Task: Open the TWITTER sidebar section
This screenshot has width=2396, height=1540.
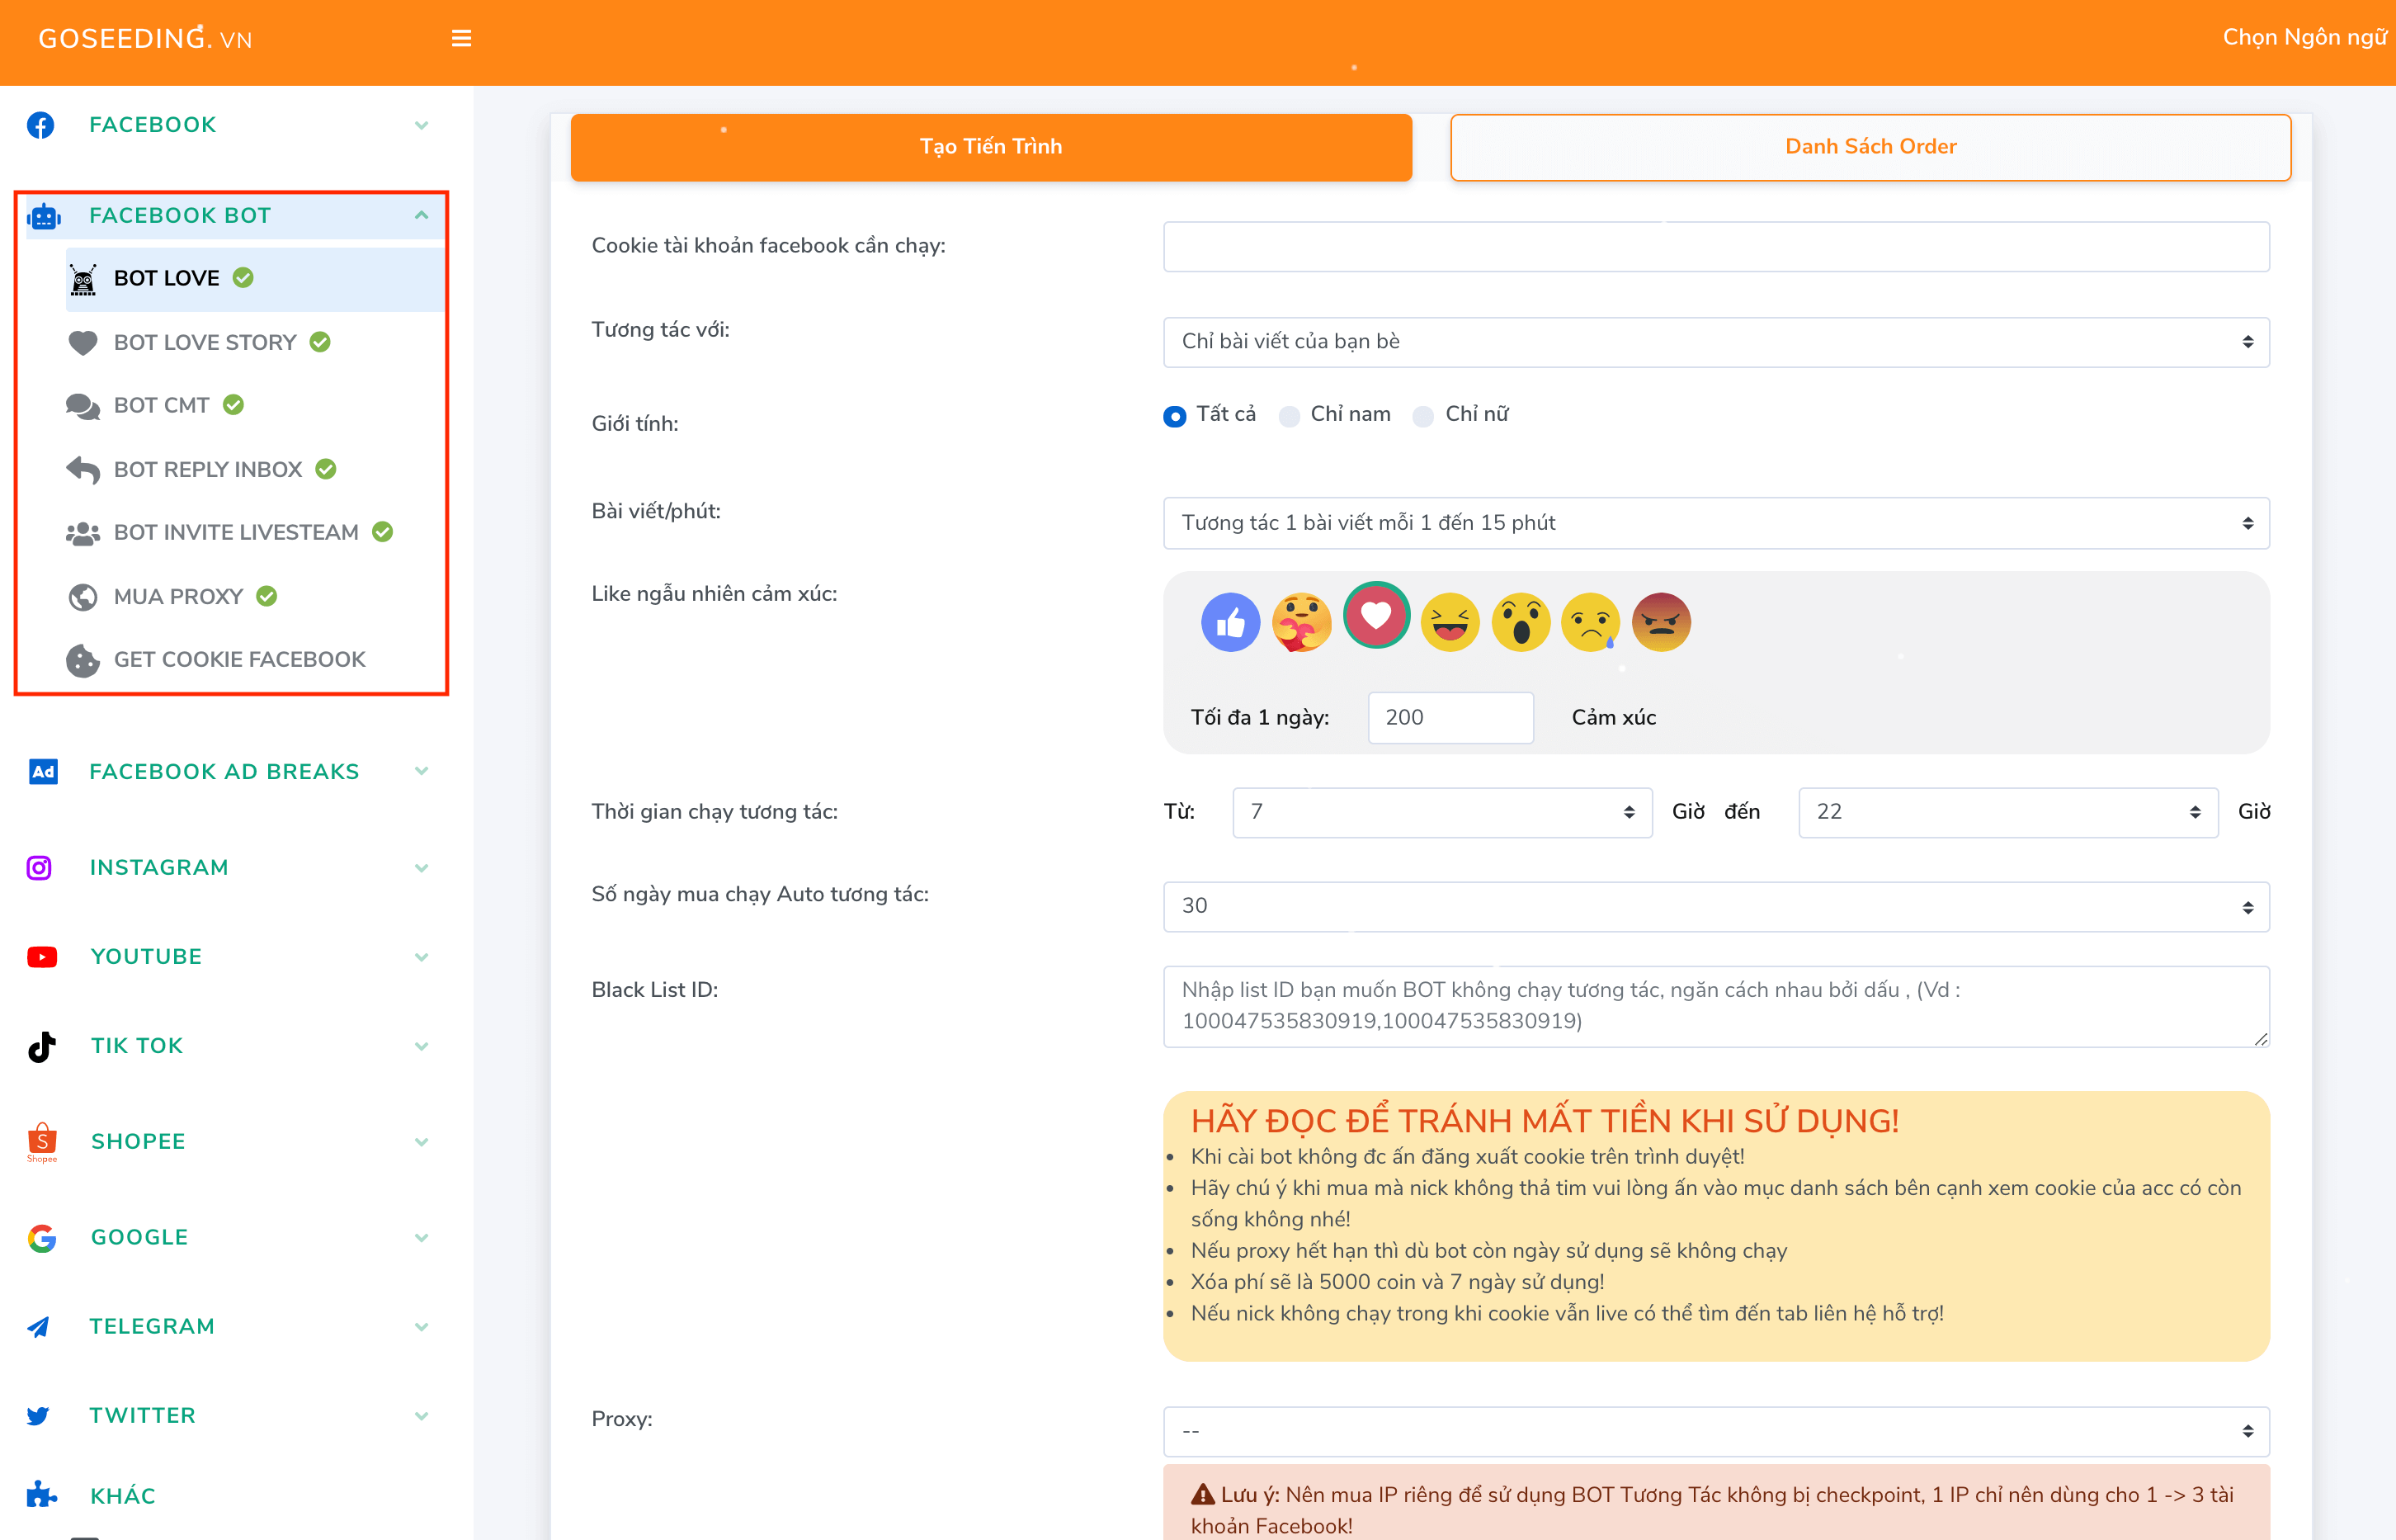Action: (x=229, y=1416)
